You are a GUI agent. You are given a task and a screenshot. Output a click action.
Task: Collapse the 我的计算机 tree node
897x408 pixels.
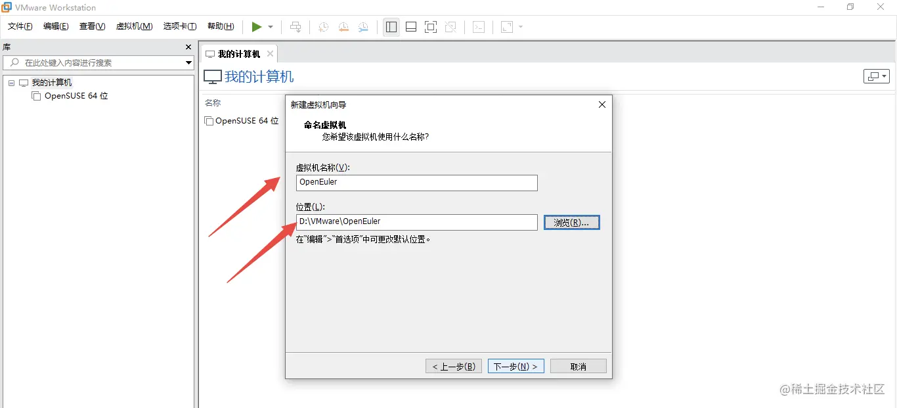[12, 83]
